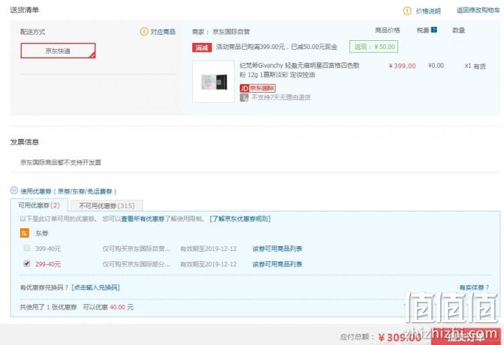
Task: Click the 价格说明 info icon
Action: [x=407, y=11]
